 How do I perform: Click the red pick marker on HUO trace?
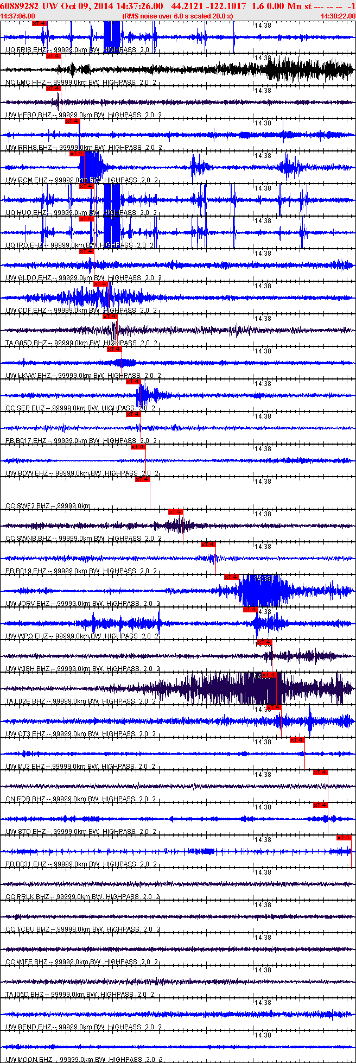pos(86,186)
